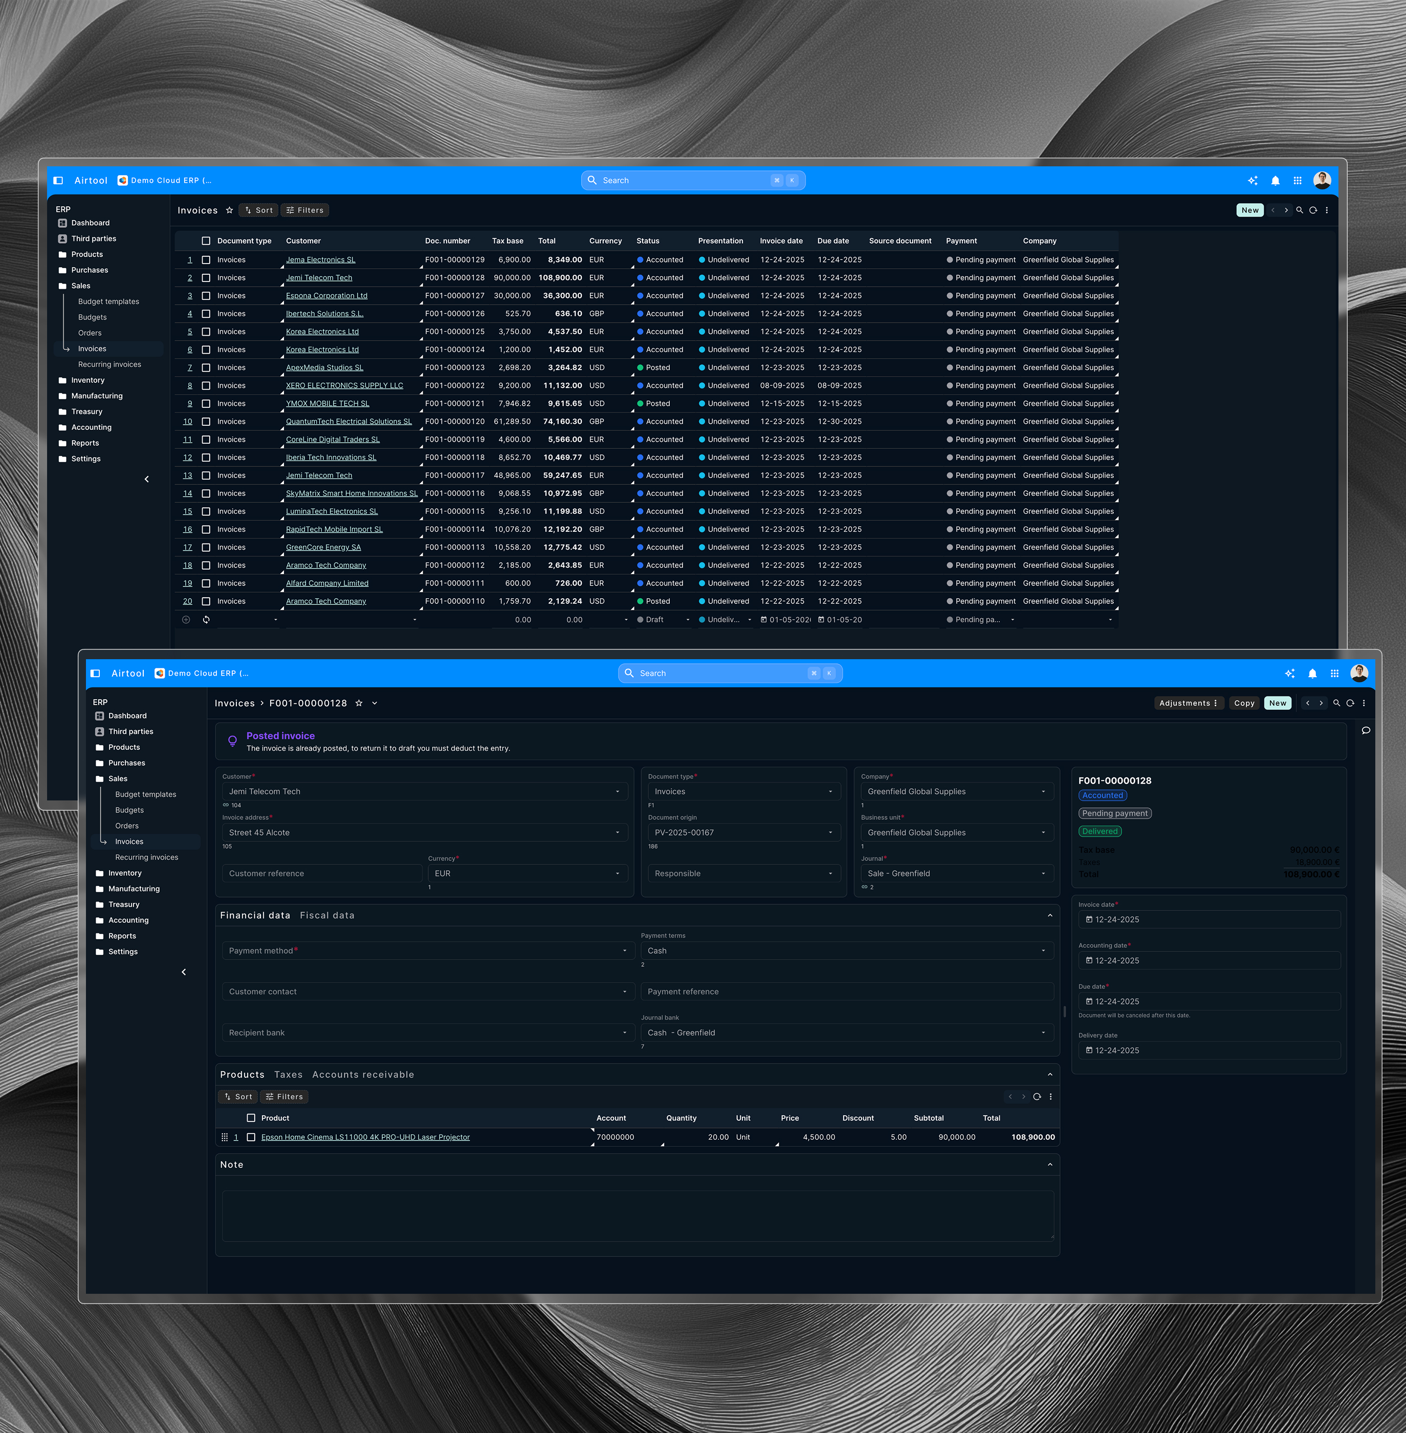Open the QuantumTech Electrical Solutions SL link
This screenshot has height=1433, width=1406.
coord(348,422)
